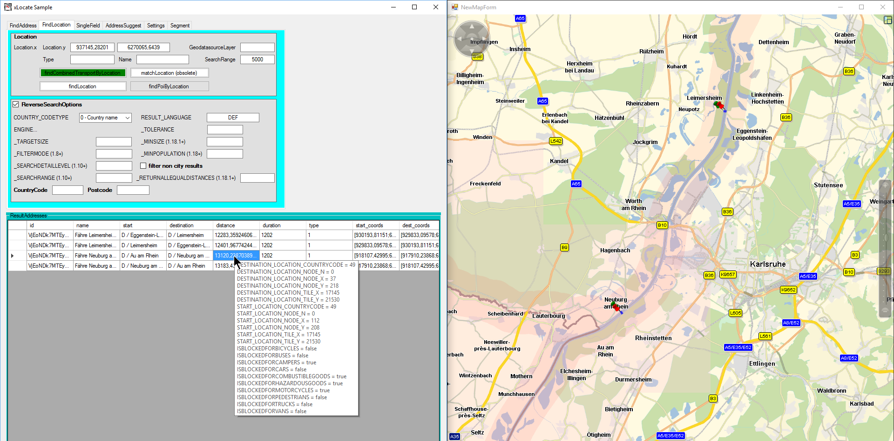Viewport: 894px width, 441px height.
Task: Click the zoom-out minus on the map zoom bar
Action: [x=885, y=310]
